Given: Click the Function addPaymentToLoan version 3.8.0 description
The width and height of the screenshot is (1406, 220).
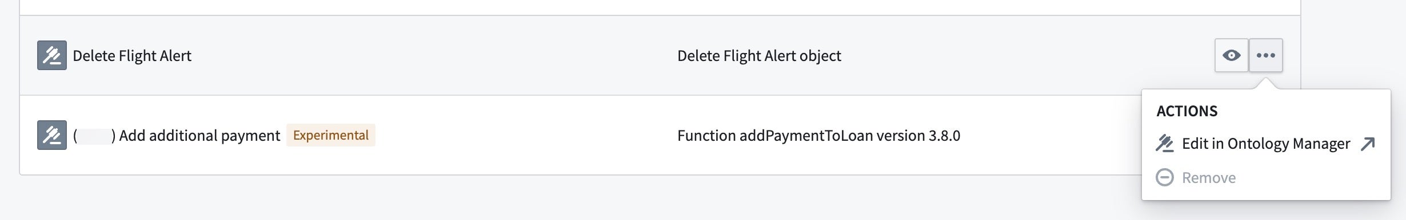Looking at the screenshot, I should coord(818,136).
